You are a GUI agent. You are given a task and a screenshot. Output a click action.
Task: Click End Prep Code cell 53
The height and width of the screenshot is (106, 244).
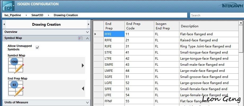139,89
